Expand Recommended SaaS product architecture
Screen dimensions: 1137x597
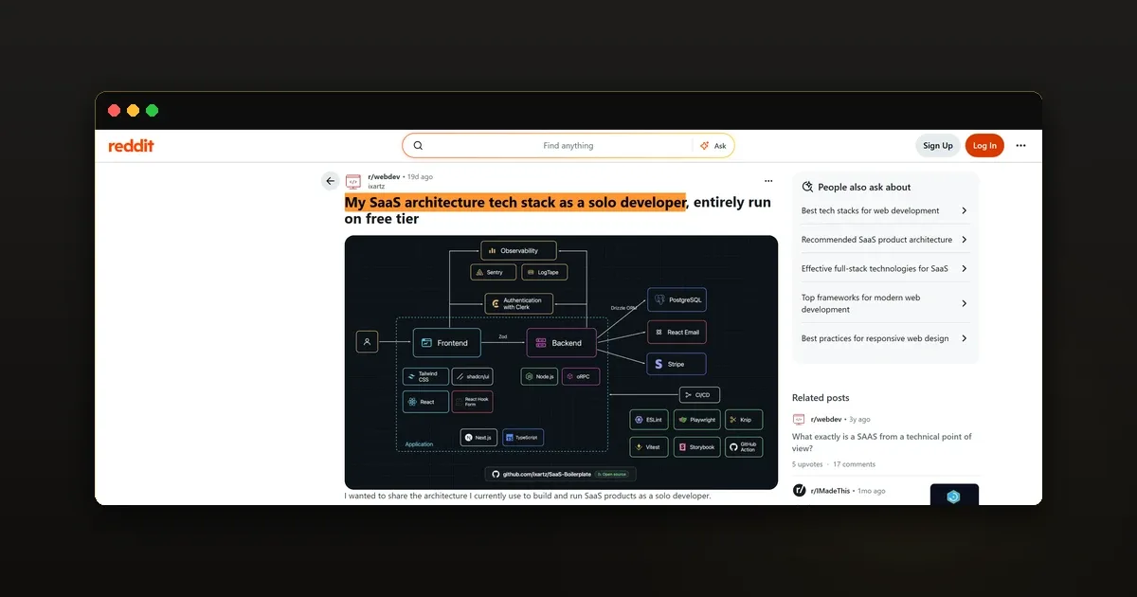pos(885,240)
